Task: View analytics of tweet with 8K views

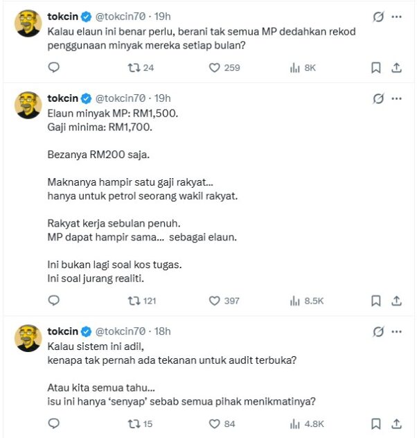Action: coord(294,67)
